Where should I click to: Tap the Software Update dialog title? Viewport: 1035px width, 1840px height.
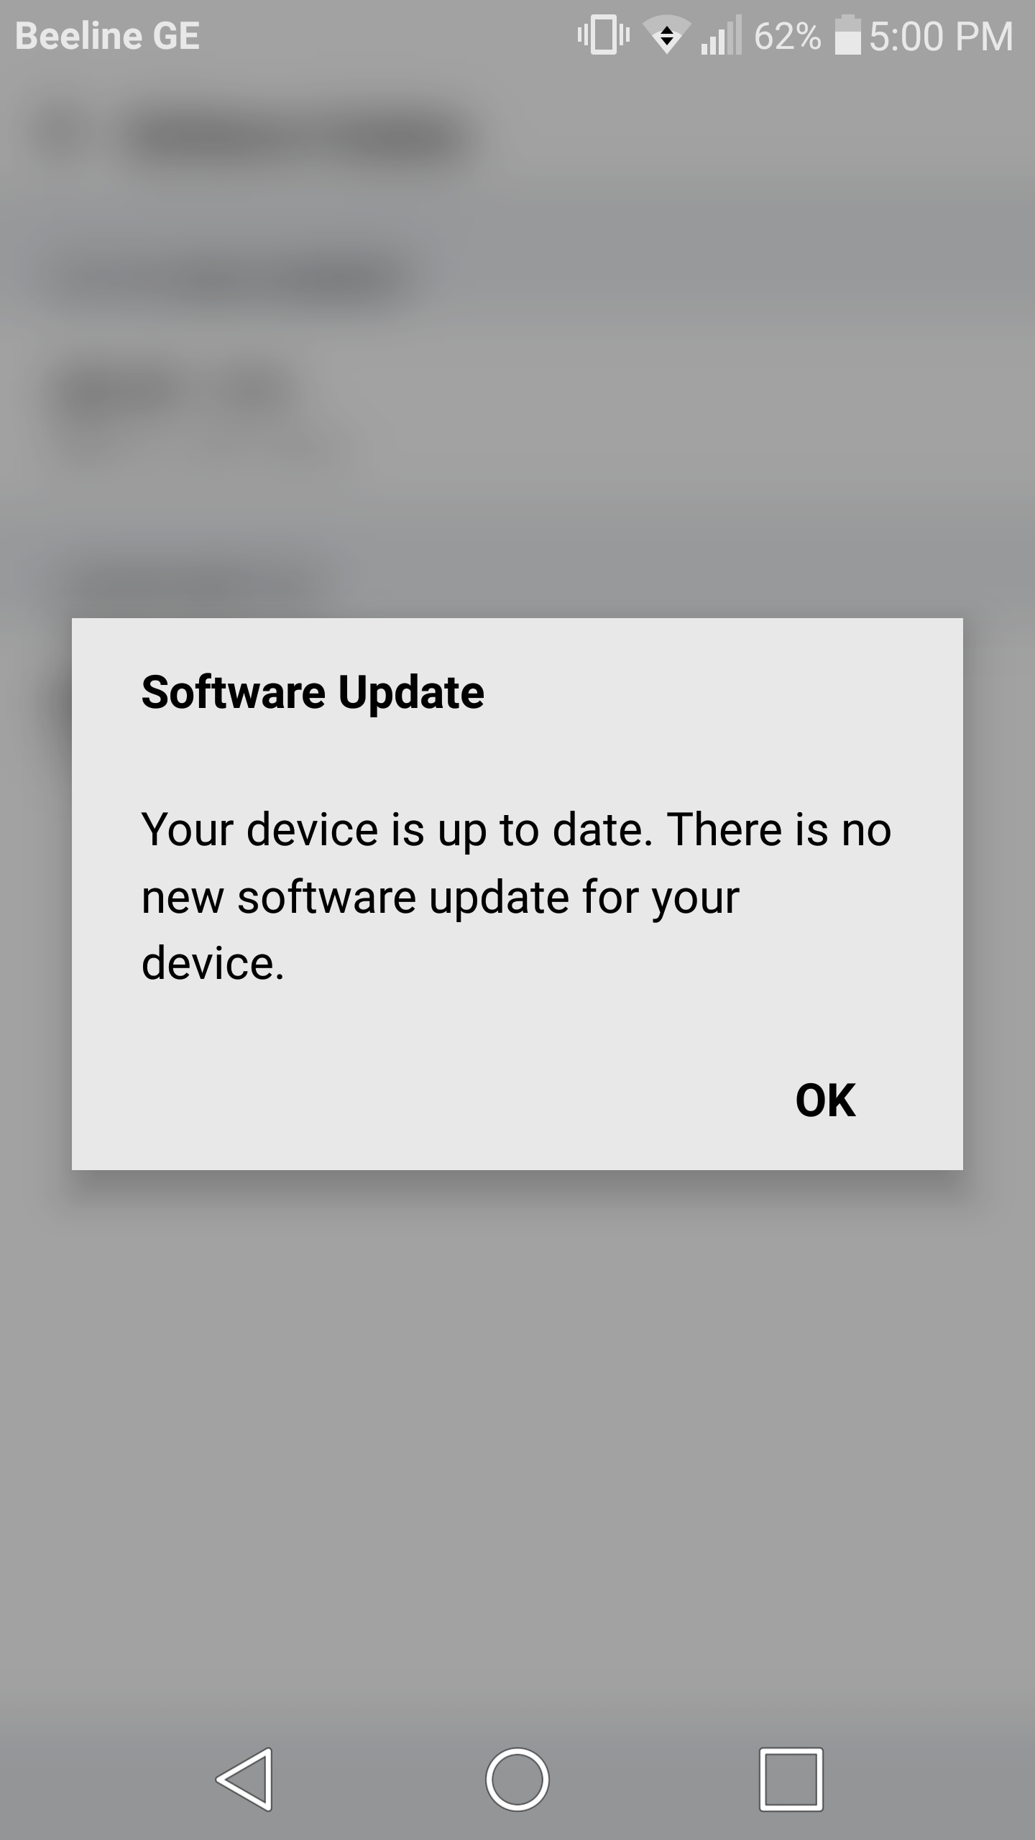313,692
